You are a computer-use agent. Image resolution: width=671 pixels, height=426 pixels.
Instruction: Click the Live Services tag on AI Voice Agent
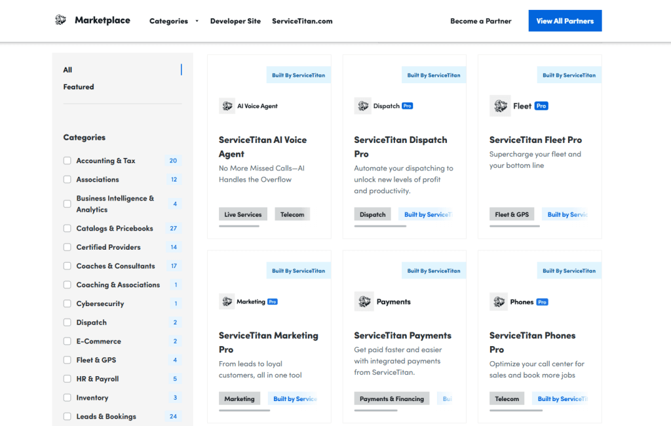(242, 214)
